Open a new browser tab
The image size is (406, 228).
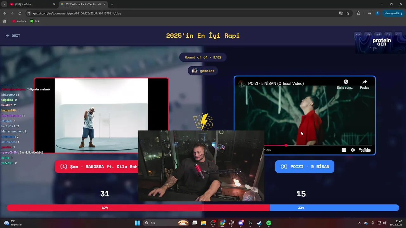112,4
